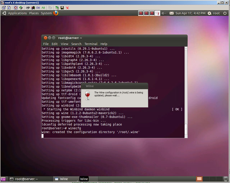Viewport: 230px width, 183px height.
Task: Save VNC connection info floppy icon
Action: click(x=62, y=8)
